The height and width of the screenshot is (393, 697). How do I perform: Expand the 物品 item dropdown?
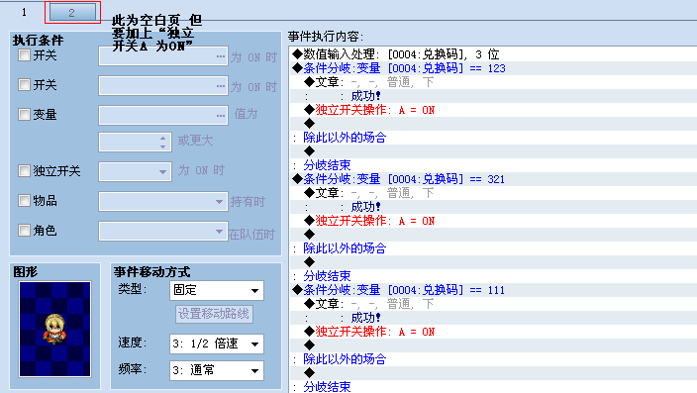point(163,201)
